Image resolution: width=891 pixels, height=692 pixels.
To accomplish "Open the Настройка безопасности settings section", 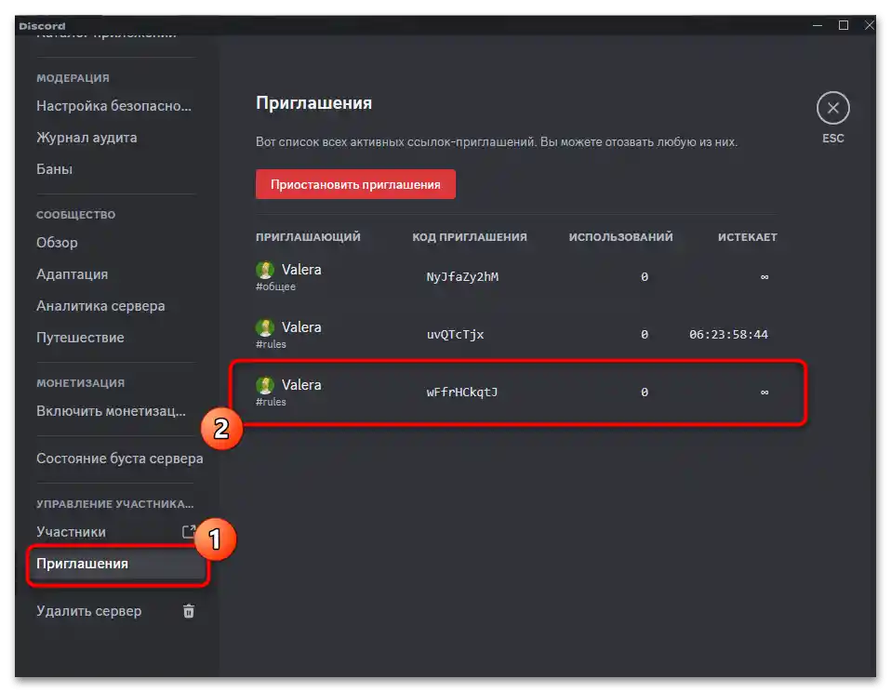I will click(113, 106).
